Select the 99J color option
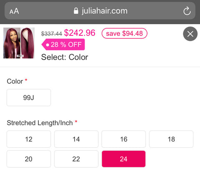The width and height of the screenshot is (200, 192). [x=29, y=97]
